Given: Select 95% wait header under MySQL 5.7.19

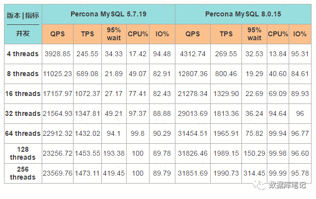Looking at the screenshot, I should pyautogui.click(x=114, y=34).
